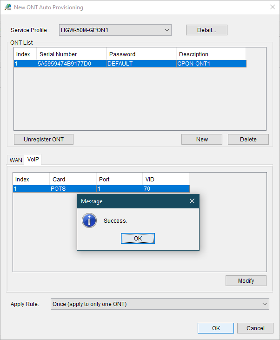The image size is (280, 340).
Task: Cancel the ONT provisioning window
Action: pos(255,328)
